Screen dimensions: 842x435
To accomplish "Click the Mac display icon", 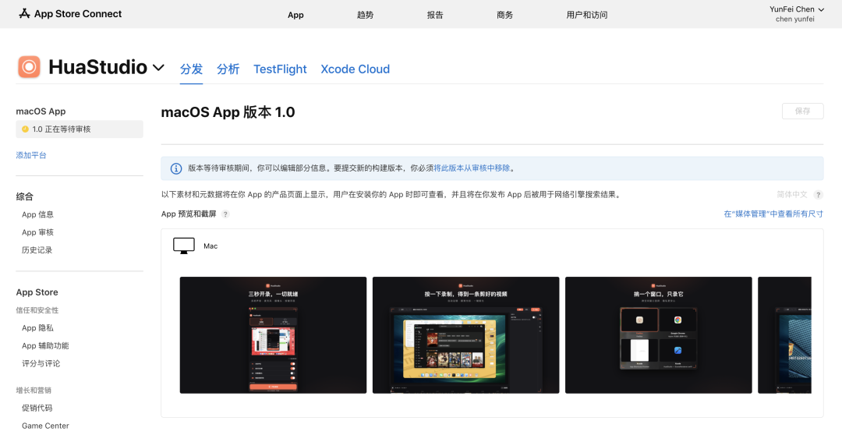I will [x=184, y=246].
